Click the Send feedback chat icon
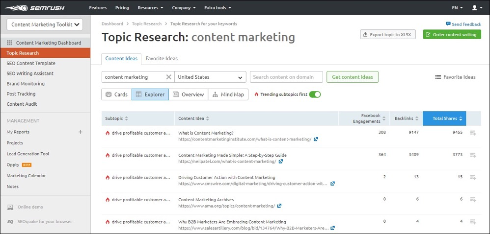The image size is (490, 234). pyautogui.click(x=448, y=24)
